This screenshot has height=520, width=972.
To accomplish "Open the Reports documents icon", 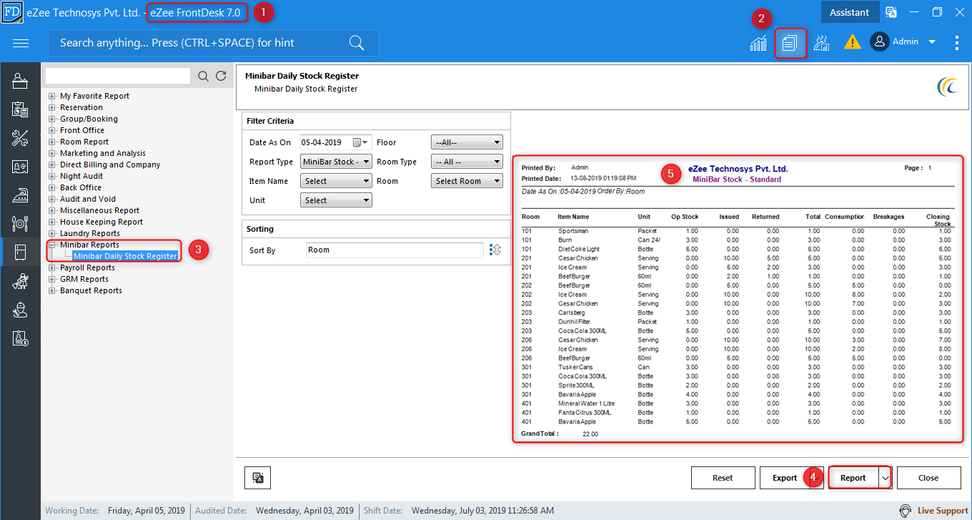I will (790, 43).
